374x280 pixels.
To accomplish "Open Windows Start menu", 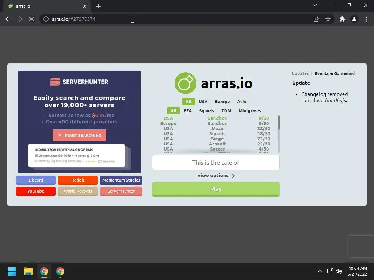I will pos(12,271).
